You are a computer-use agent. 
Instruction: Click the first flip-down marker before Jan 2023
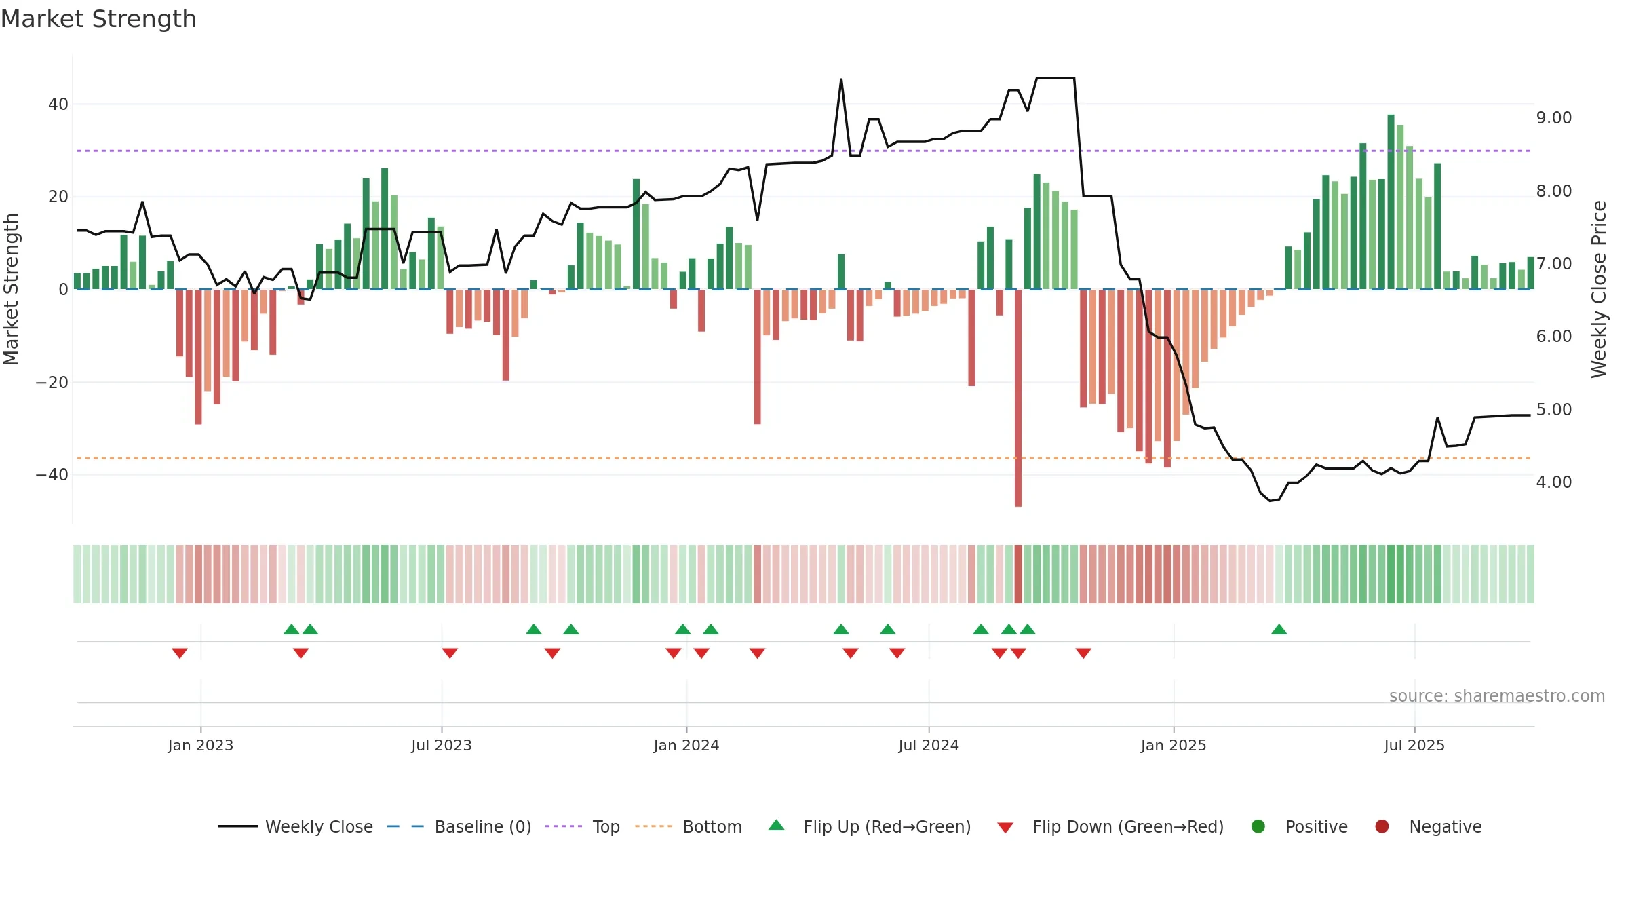tap(180, 653)
